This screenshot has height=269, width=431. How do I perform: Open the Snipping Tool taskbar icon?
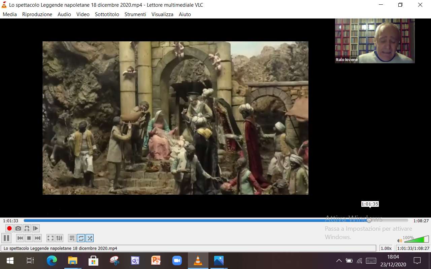click(x=114, y=261)
